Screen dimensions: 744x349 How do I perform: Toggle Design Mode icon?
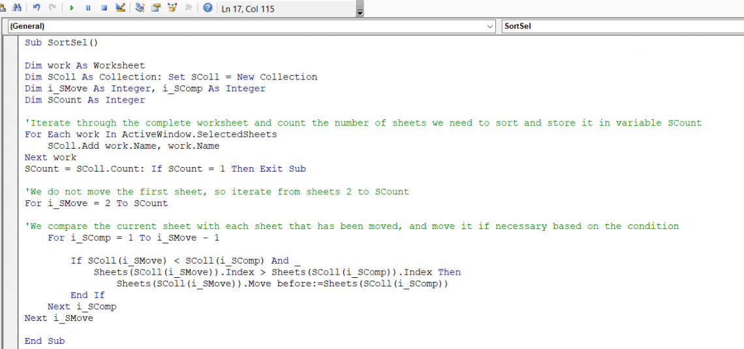tap(120, 8)
